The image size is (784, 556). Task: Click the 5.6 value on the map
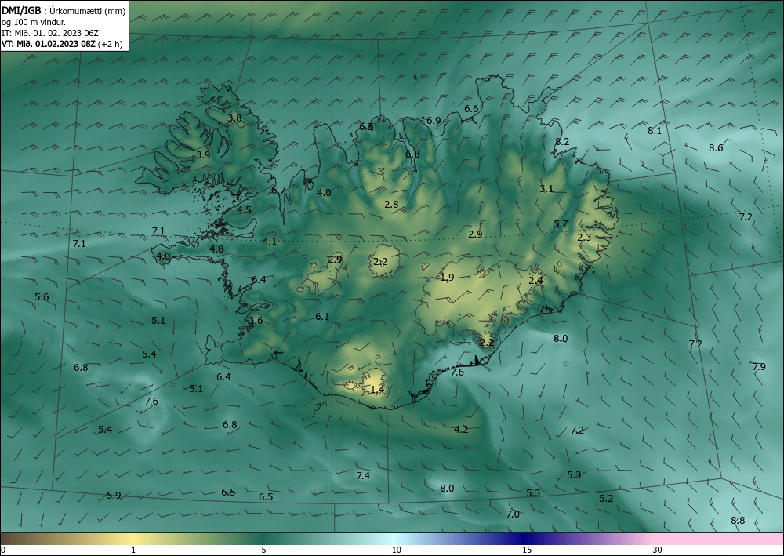(x=42, y=297)
